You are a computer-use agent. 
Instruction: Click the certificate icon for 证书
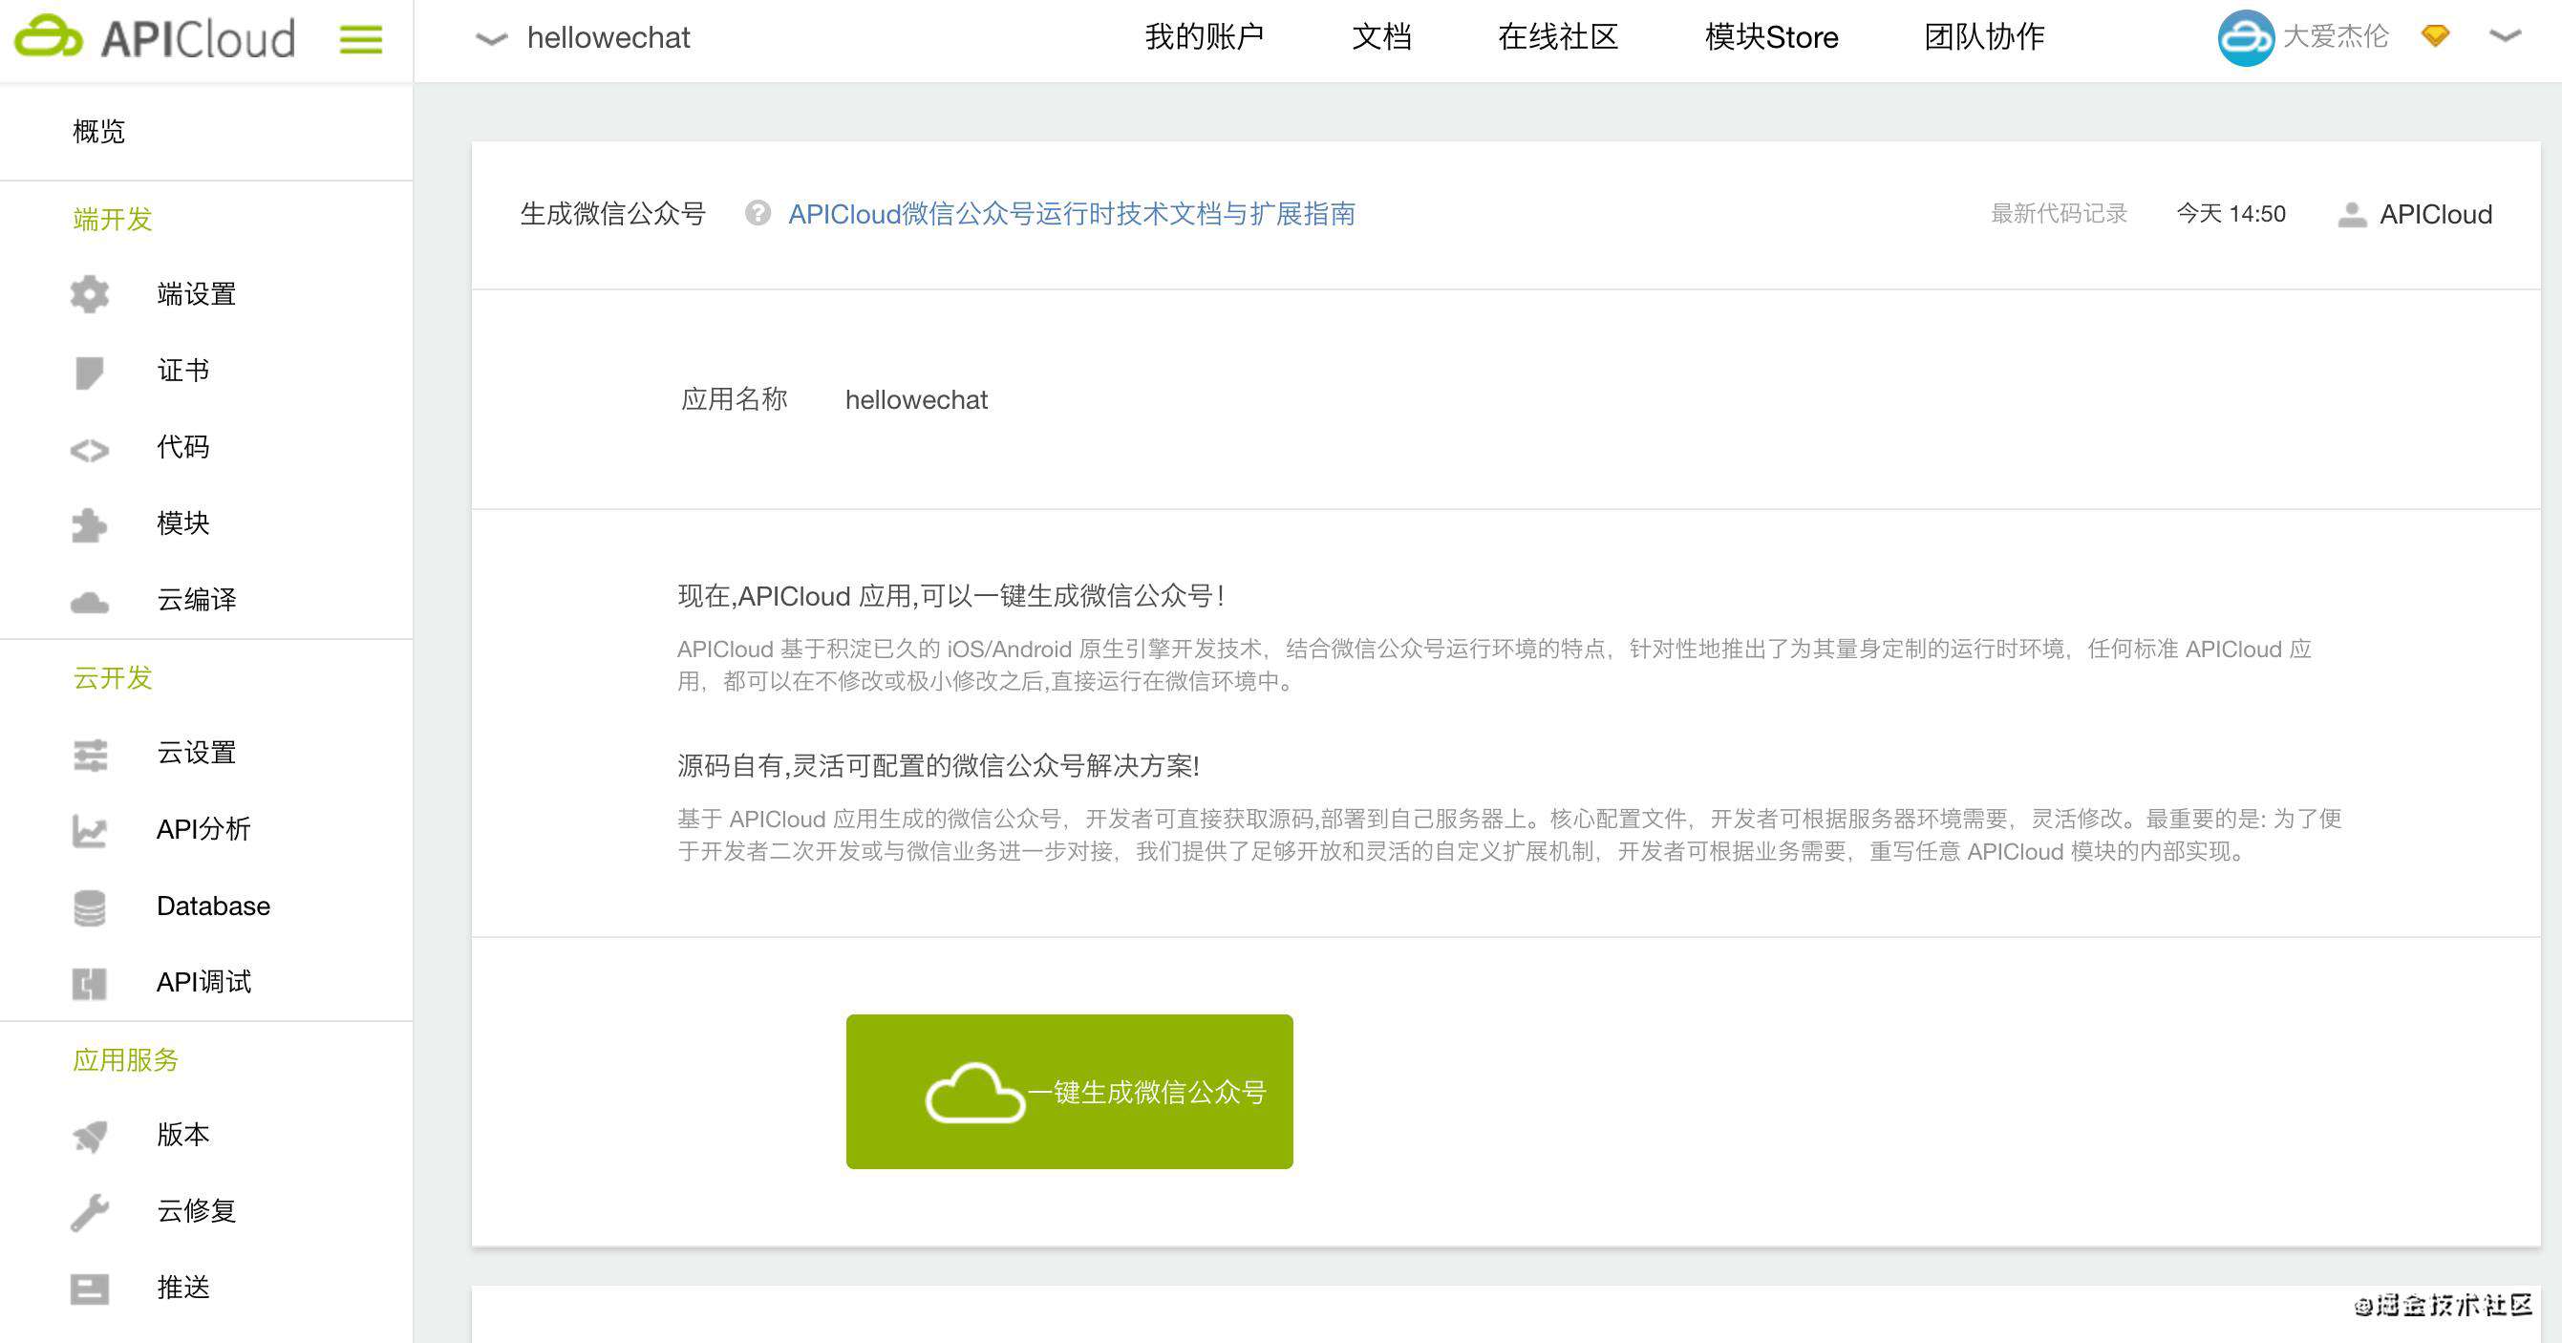[89, 373]
